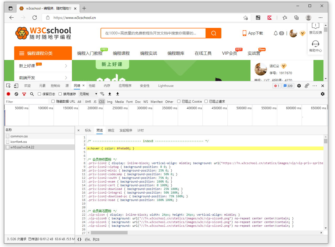Image resolution: width=335 pixels, height=247 pixels.
Task: Select the inspect element picker icon
Action: pos(8,86)
